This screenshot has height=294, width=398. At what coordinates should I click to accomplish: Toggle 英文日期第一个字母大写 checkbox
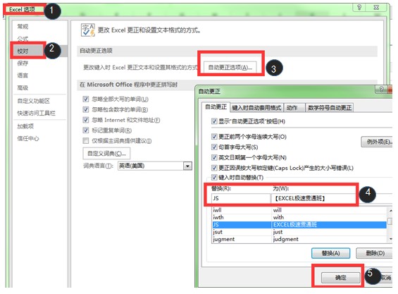tap(214, 157)
